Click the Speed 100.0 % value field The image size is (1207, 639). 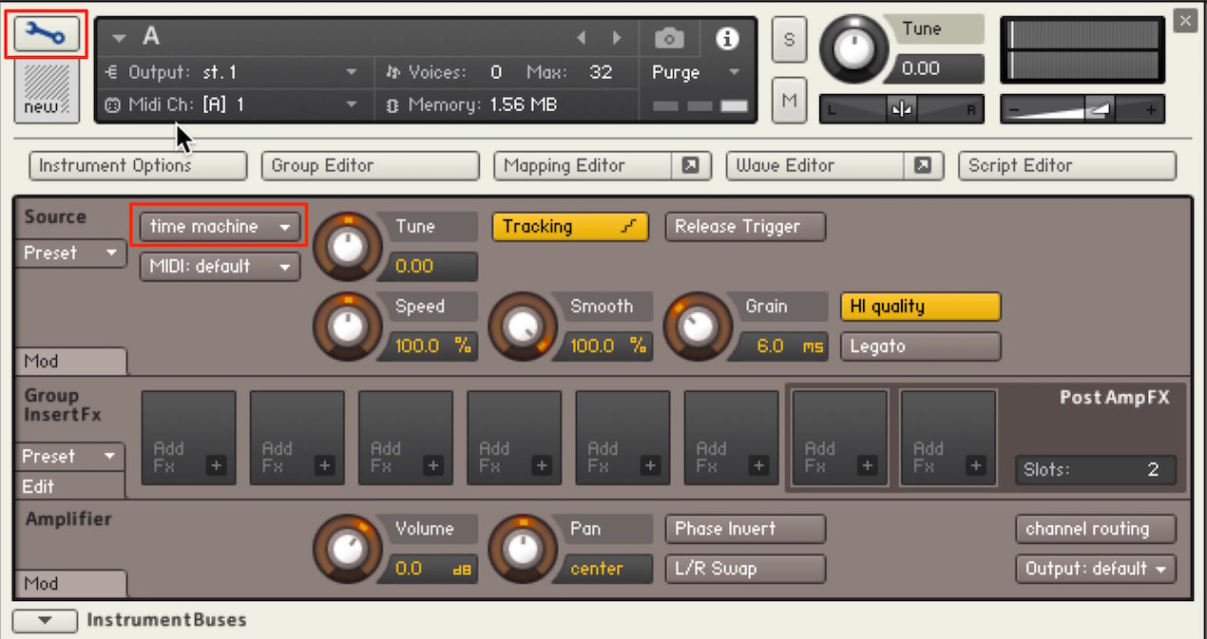[429, 347]
